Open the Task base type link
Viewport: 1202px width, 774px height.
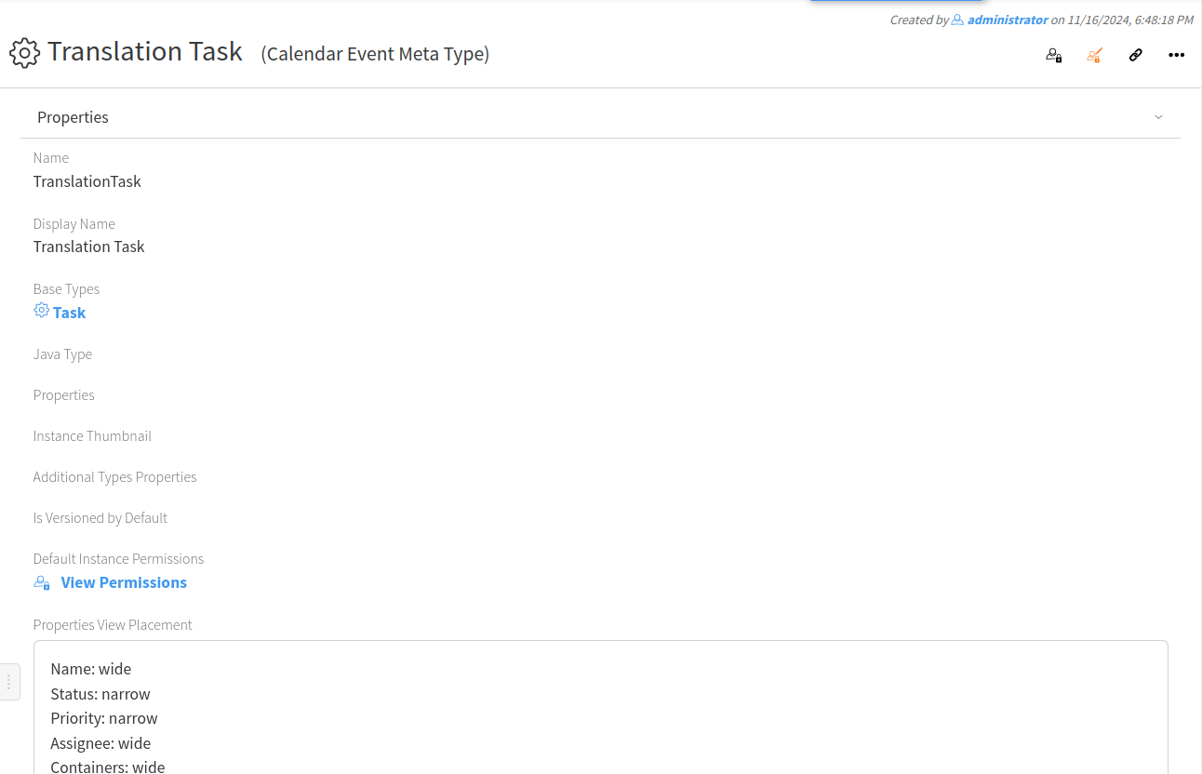pyautogui.click(x=69, y=313)
